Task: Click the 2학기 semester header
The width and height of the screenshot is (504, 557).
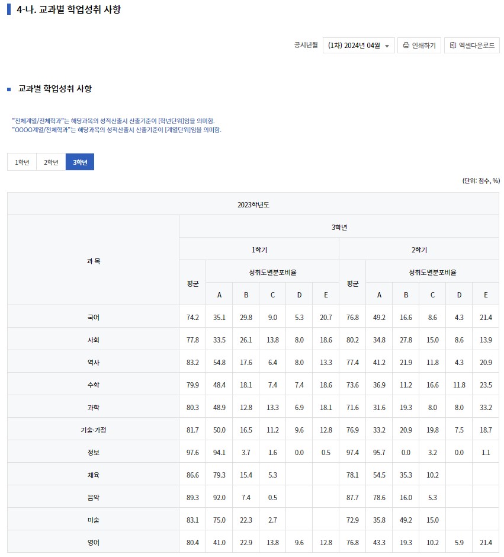Action: point(419,249)
